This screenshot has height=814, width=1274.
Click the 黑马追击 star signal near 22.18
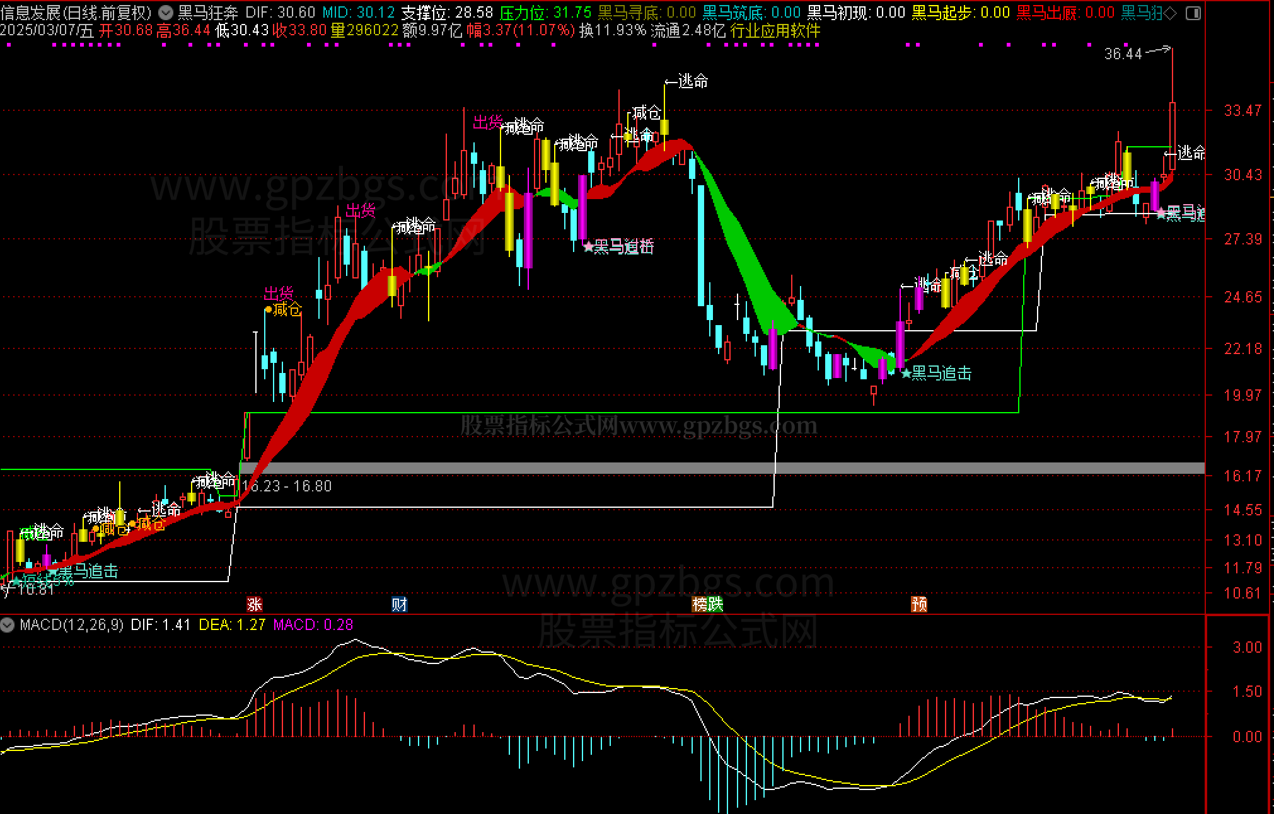point(936,374)
